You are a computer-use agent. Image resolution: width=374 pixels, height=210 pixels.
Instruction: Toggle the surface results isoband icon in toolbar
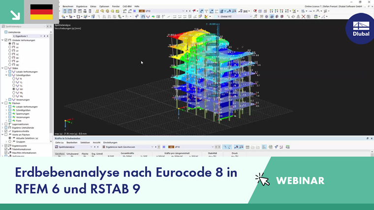153,17
